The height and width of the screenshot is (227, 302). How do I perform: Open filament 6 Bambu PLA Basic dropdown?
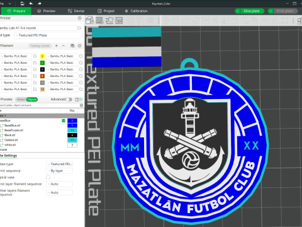(x=62, y=69)
